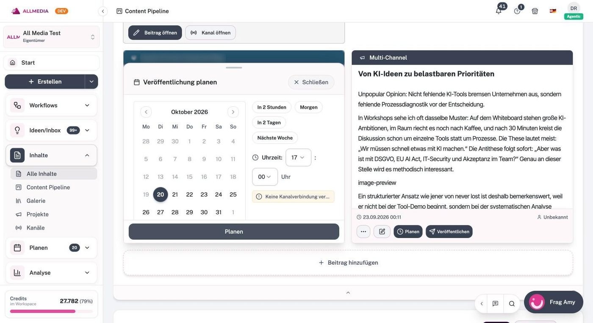Open Galerie in sidebar
This screenshot has width=593, height=323.
(54, 201)
